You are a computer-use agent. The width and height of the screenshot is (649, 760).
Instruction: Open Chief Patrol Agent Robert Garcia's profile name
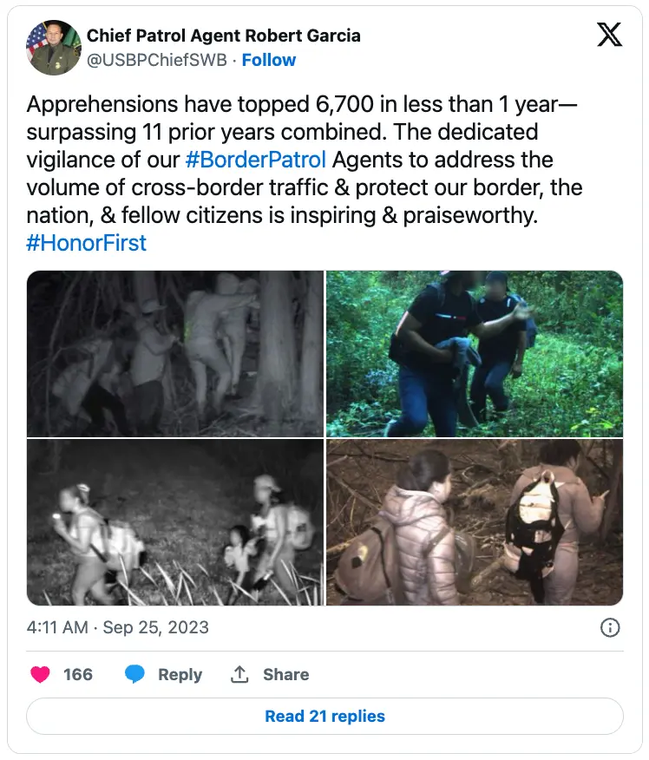tap(223, 36)
